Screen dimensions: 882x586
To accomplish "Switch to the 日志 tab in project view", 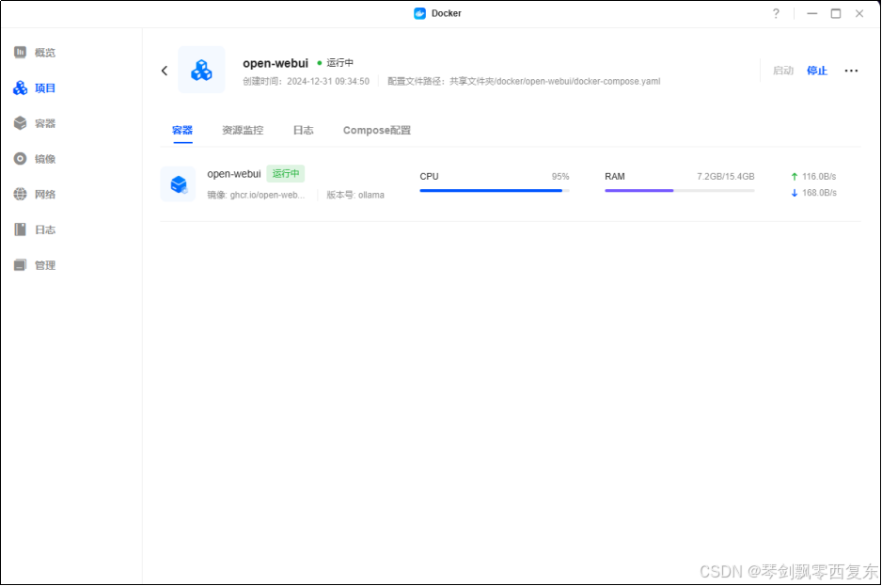I will (303, 131).
